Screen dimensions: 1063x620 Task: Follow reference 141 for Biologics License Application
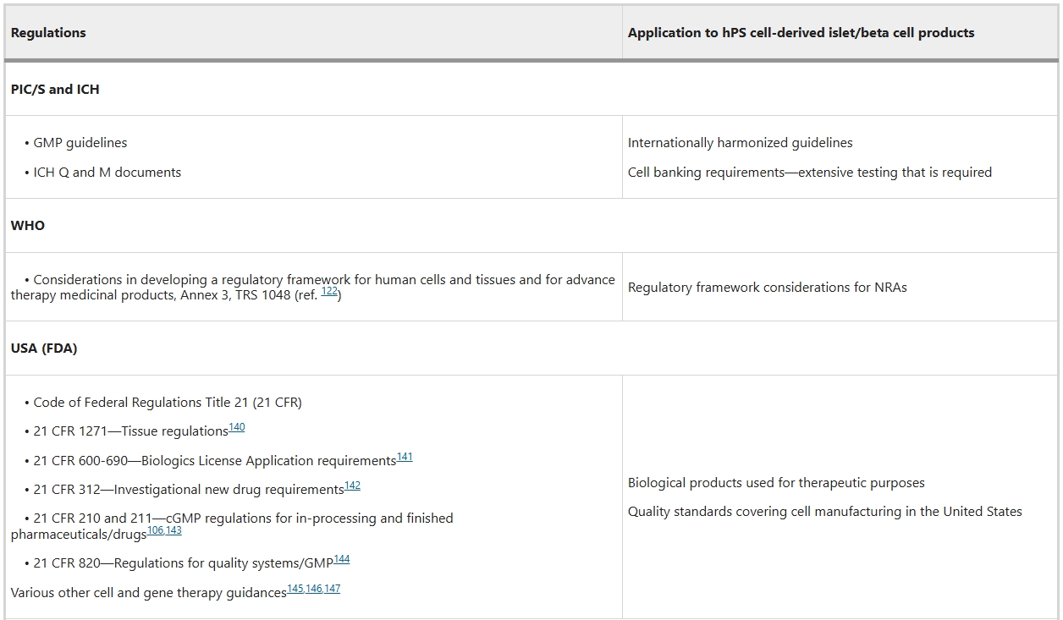[405, 457]
